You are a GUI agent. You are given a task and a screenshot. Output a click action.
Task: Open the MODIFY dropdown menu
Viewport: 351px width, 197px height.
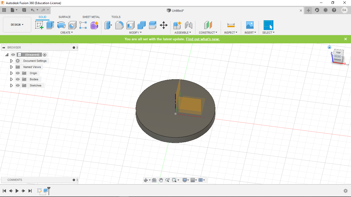pyautogui.click(x=135, y=33)
